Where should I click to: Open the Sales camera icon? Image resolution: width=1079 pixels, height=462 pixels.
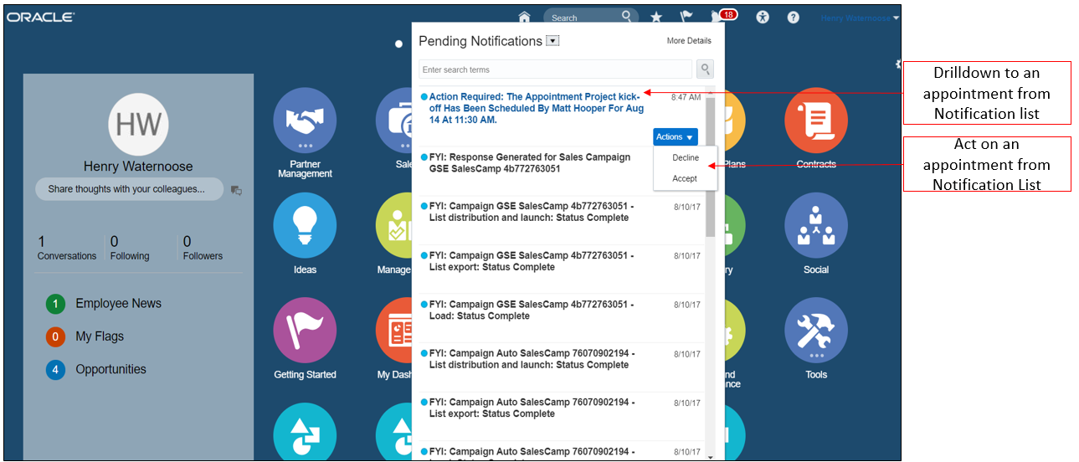[x=394, y=120]
